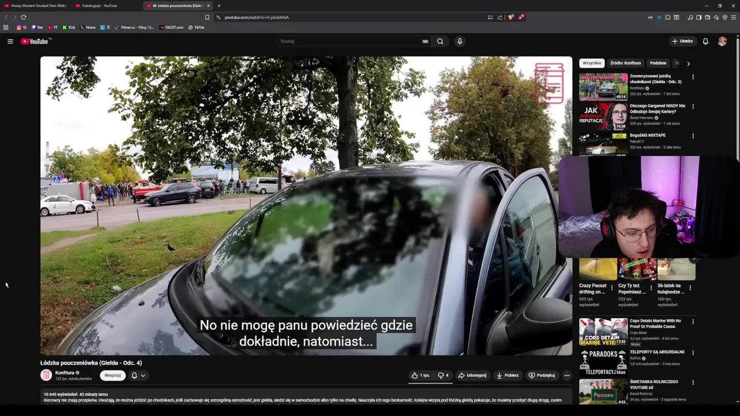Click the YouTube logo
Image resolution: width=740 pixels, height=416 pixels.
coord(35,42)
